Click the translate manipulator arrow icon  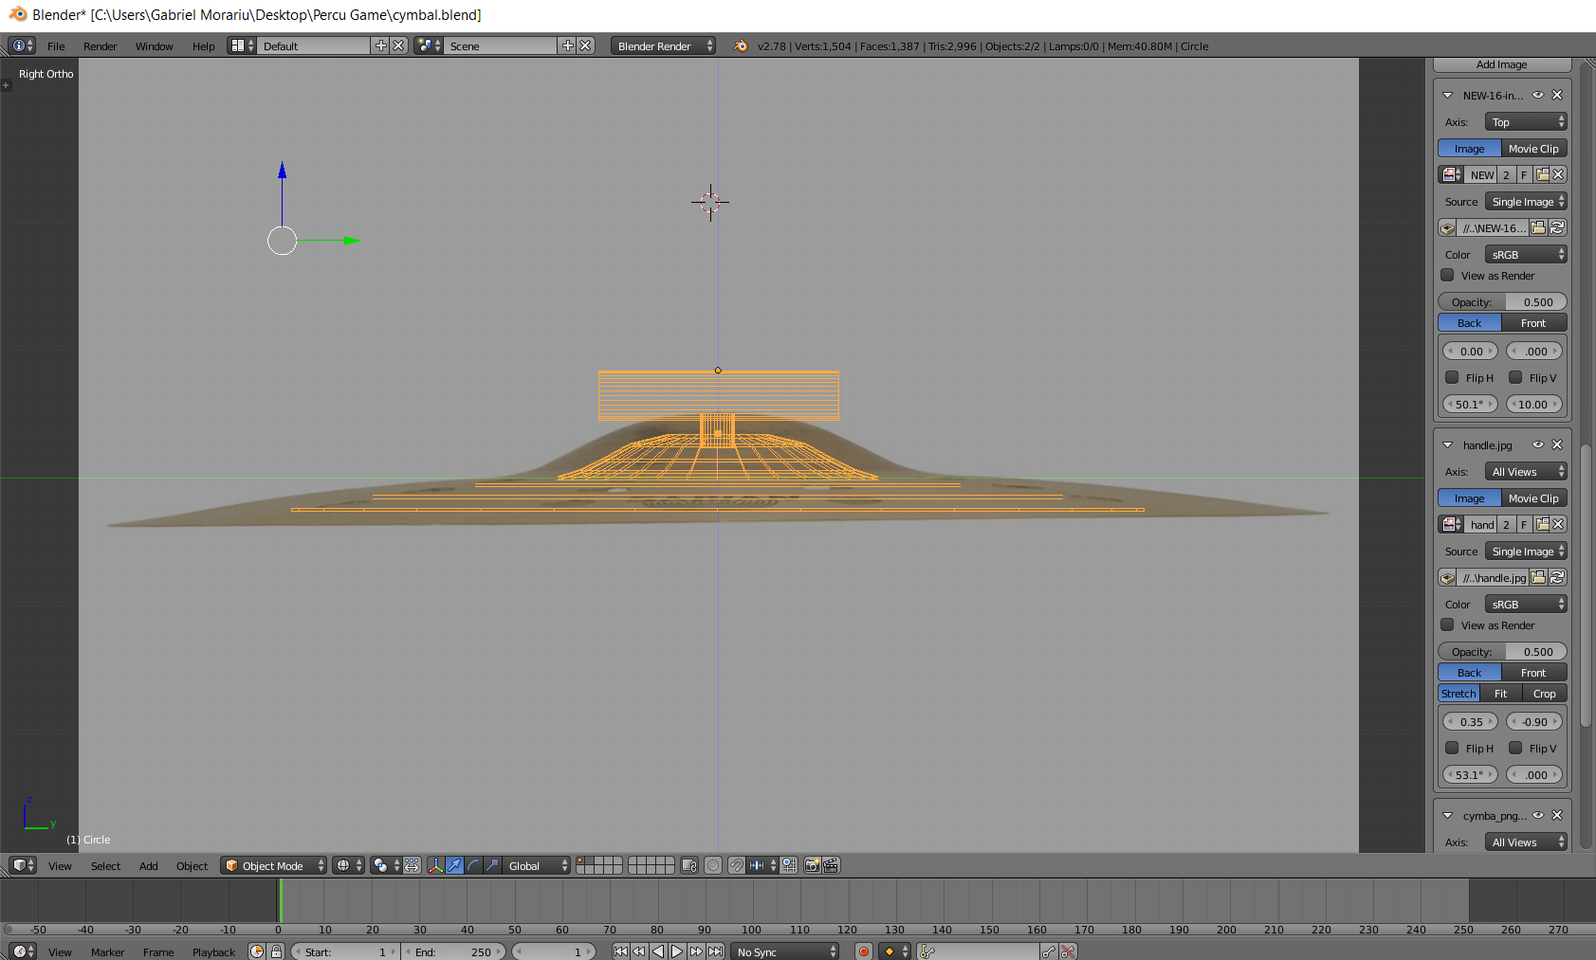[455, 865]
